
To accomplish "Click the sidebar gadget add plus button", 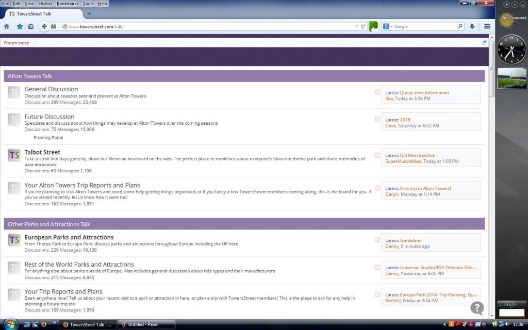I will [506, 4].
